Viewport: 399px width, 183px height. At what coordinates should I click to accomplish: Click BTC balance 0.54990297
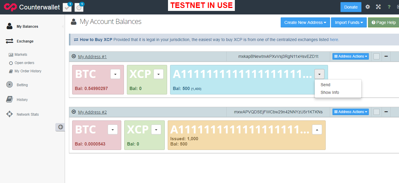click(x=91, y=89)
